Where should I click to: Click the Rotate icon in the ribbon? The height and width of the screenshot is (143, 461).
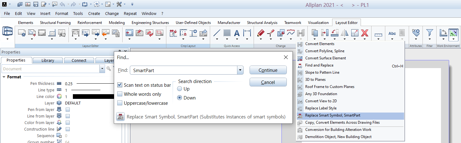tap(335, 33)
